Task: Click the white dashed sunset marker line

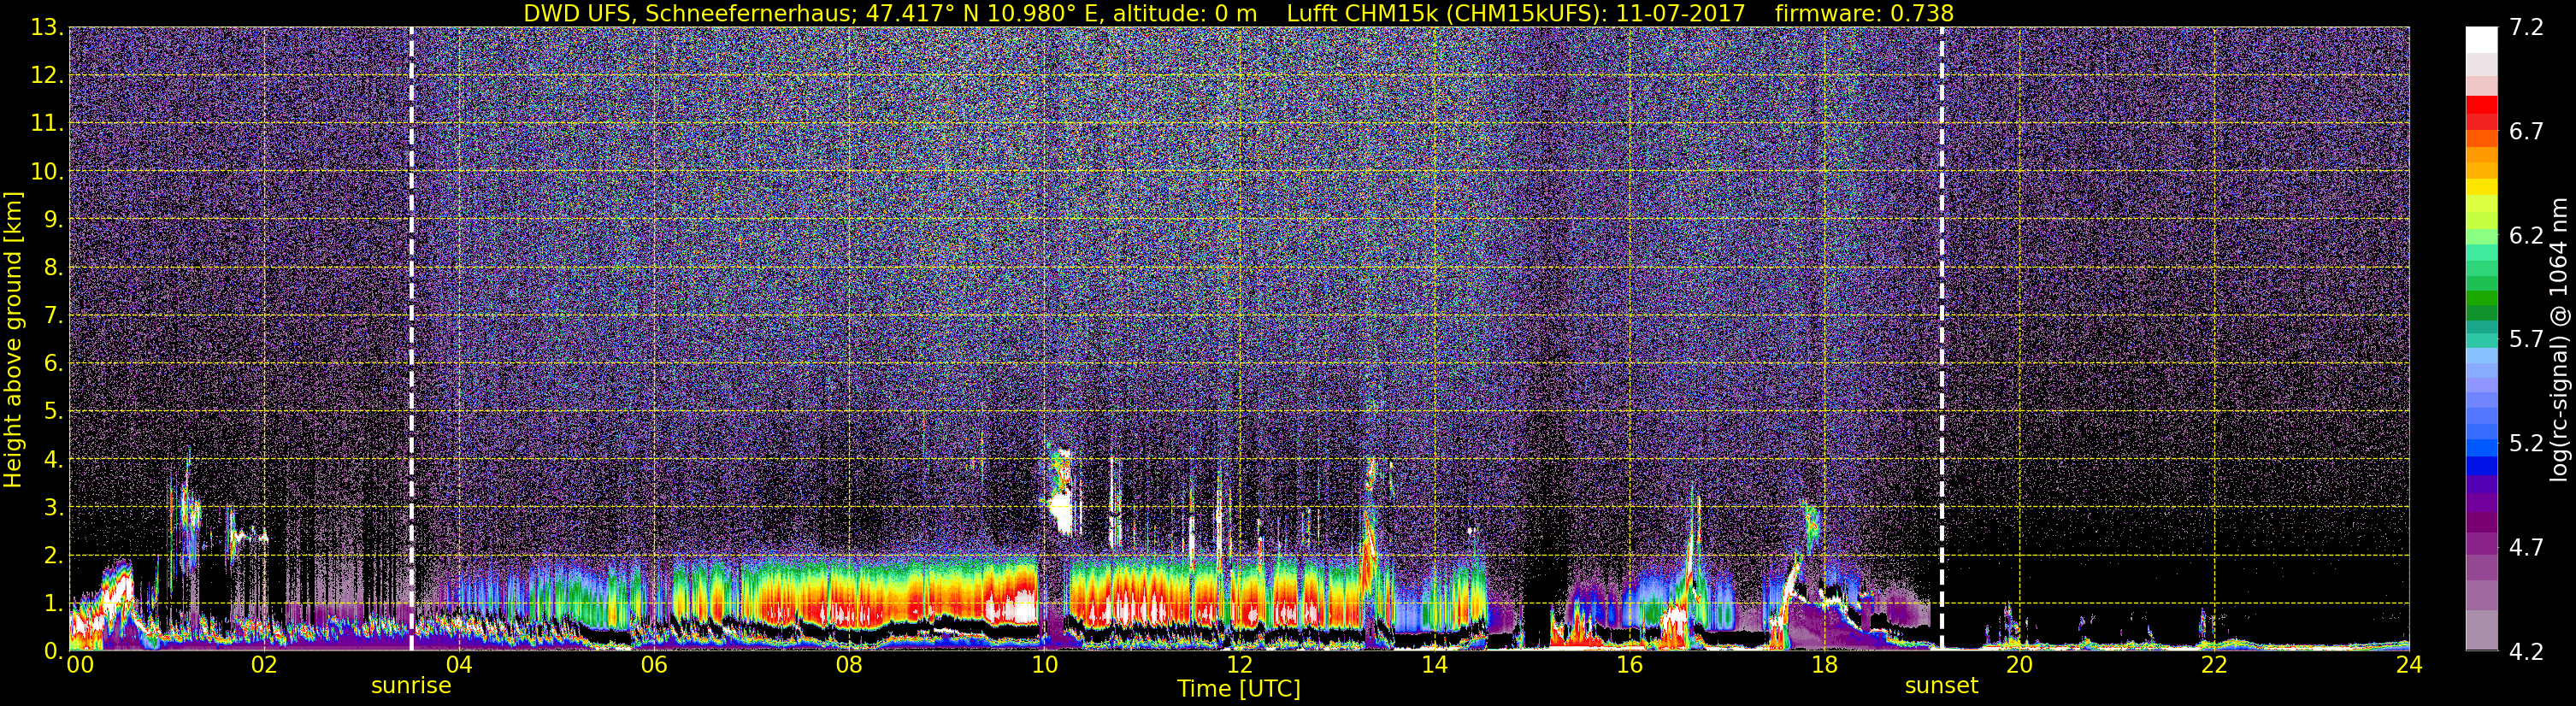Action: (1941, 338)
